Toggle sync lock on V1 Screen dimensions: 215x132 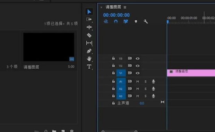pyautogui.click(x=130, y=73)
